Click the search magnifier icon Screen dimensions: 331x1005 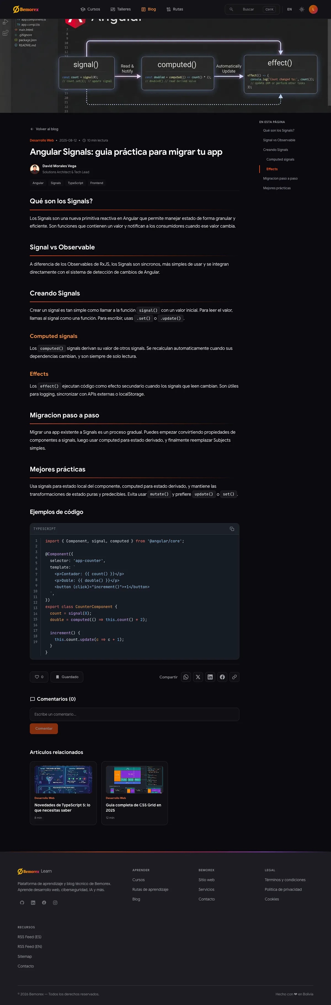[x=231, y=9]
